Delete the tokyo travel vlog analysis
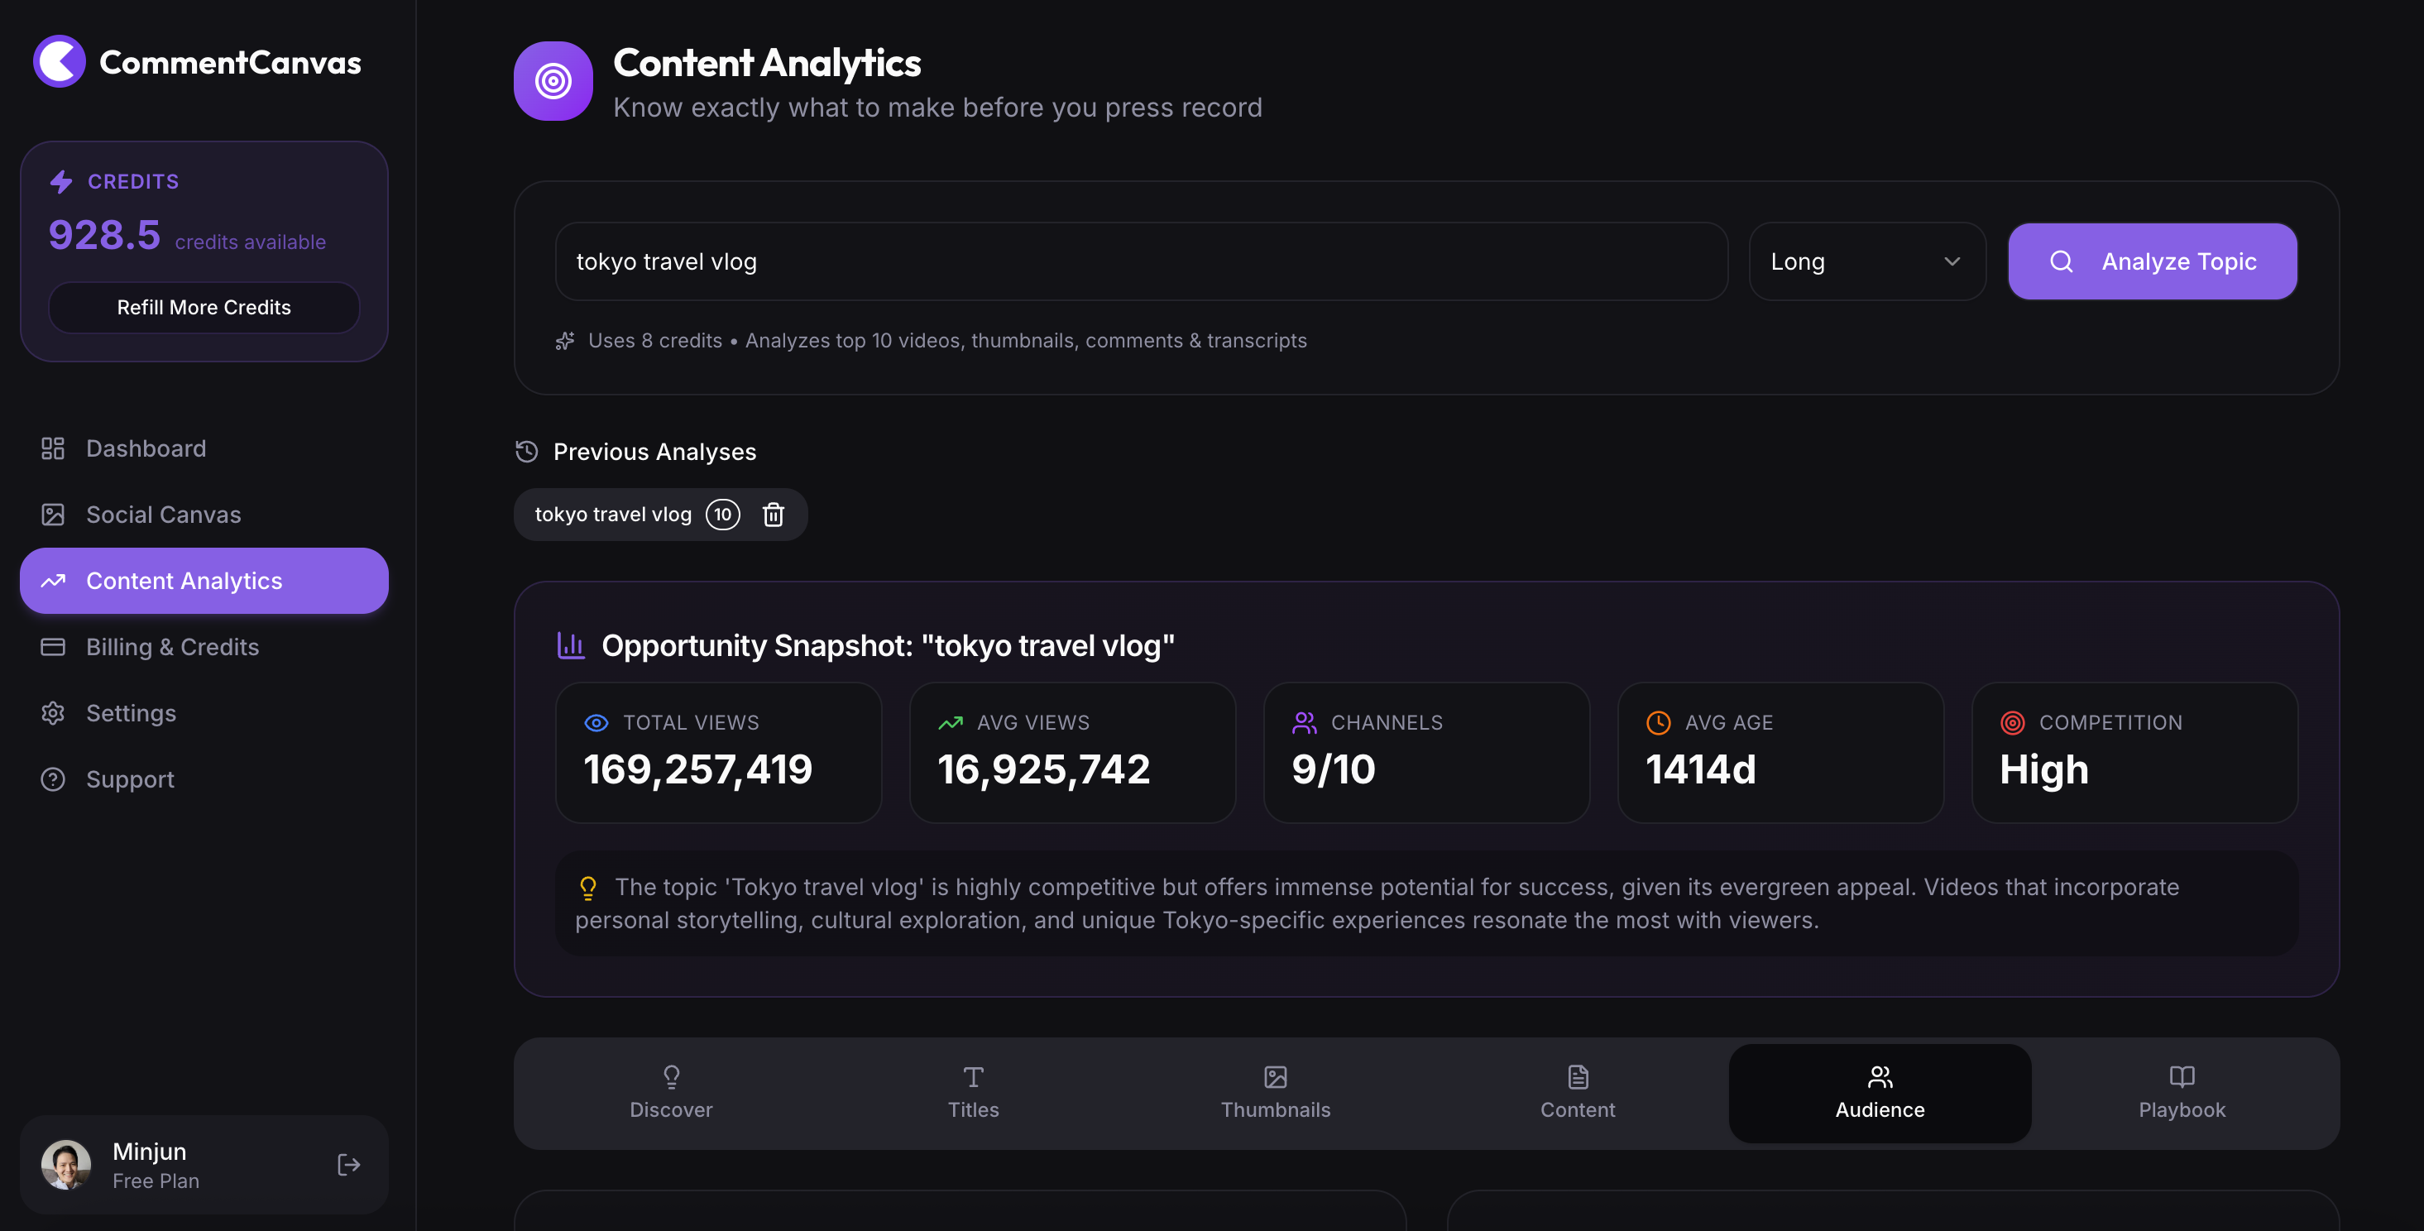This screenshot has width=2424, height=1231. [x=773, y=515]
